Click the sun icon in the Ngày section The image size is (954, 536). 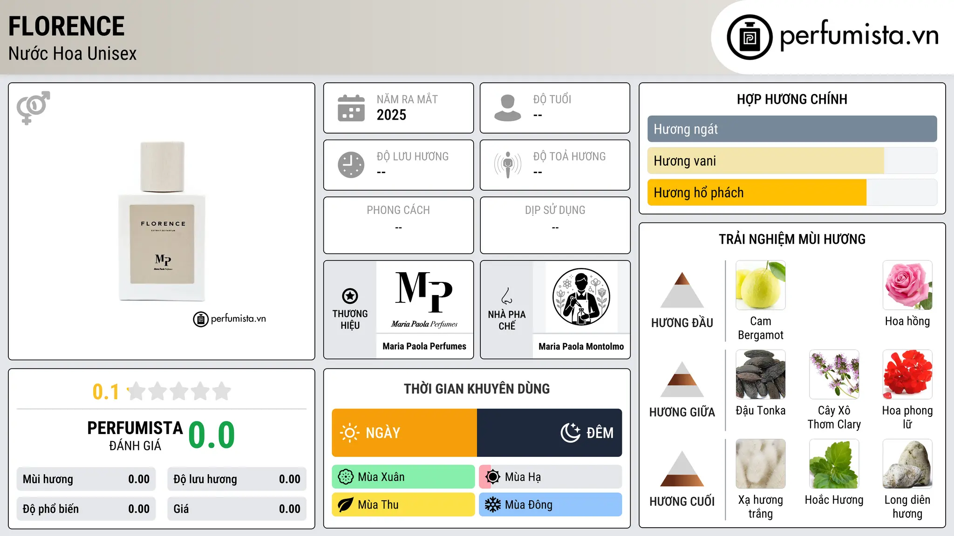point(350,433)
